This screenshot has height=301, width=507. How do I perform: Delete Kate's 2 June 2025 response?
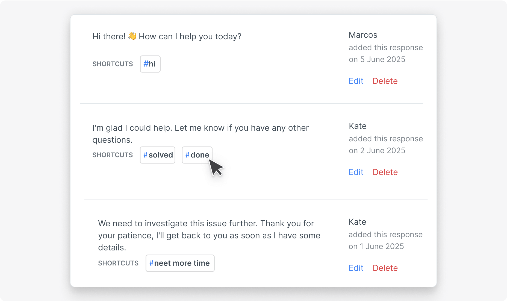(x=385, y=172)
